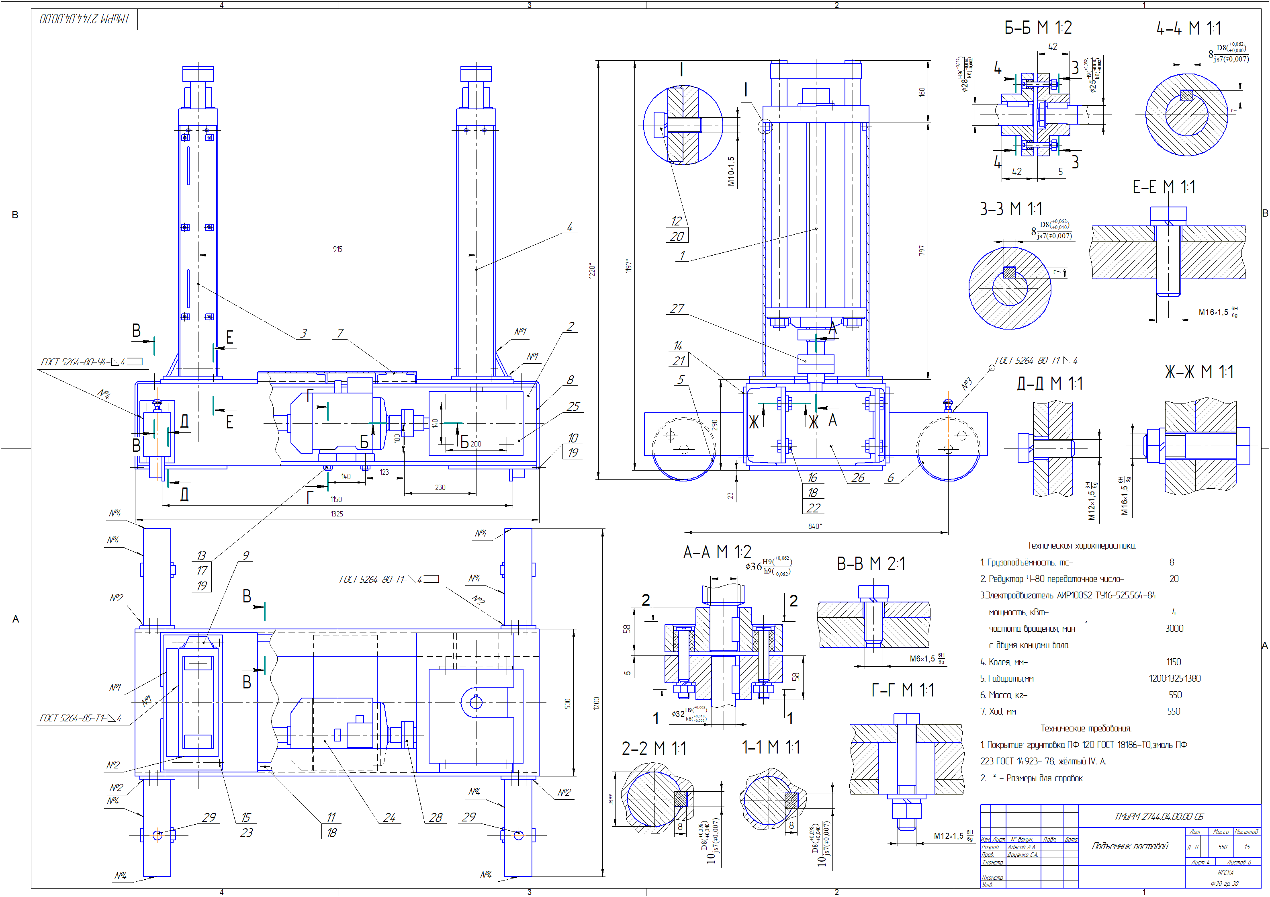Viewport: 1270px width, 897px height.
Task: Select the 'Е-Е М 1:1' section label
Action: (x=1164, y=187)
